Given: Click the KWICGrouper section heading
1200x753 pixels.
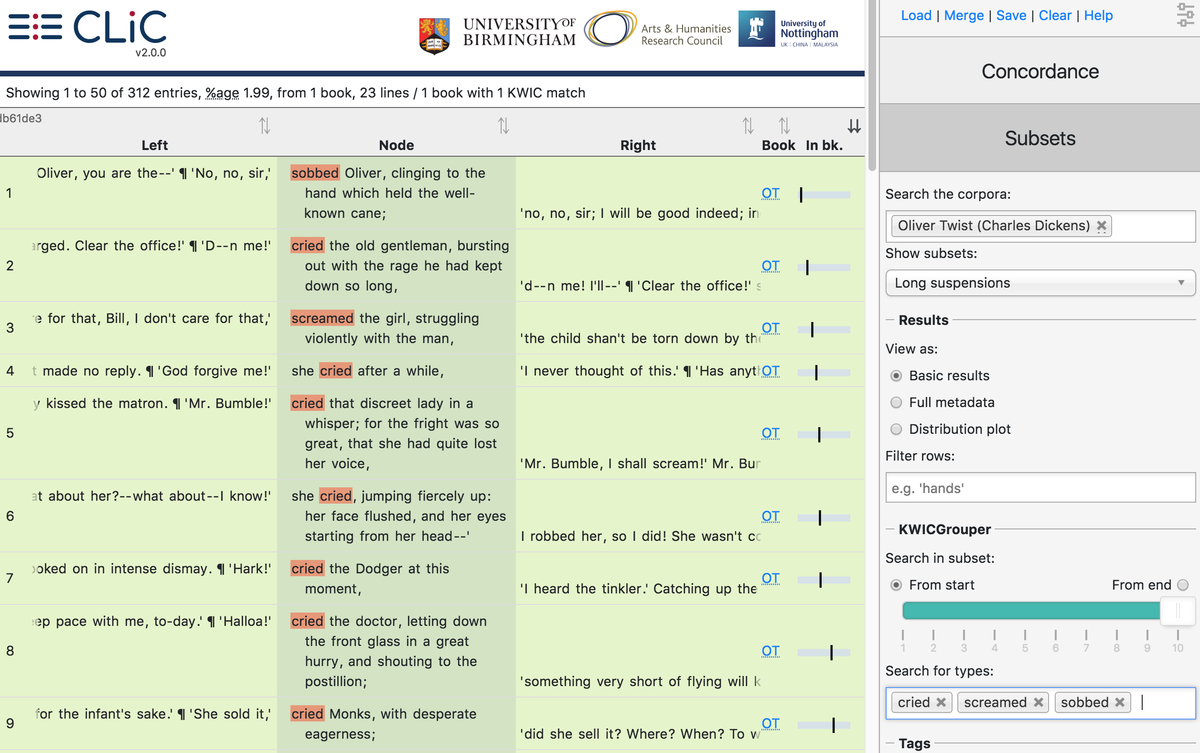Looking at the screenshot, I should point(944,529).
